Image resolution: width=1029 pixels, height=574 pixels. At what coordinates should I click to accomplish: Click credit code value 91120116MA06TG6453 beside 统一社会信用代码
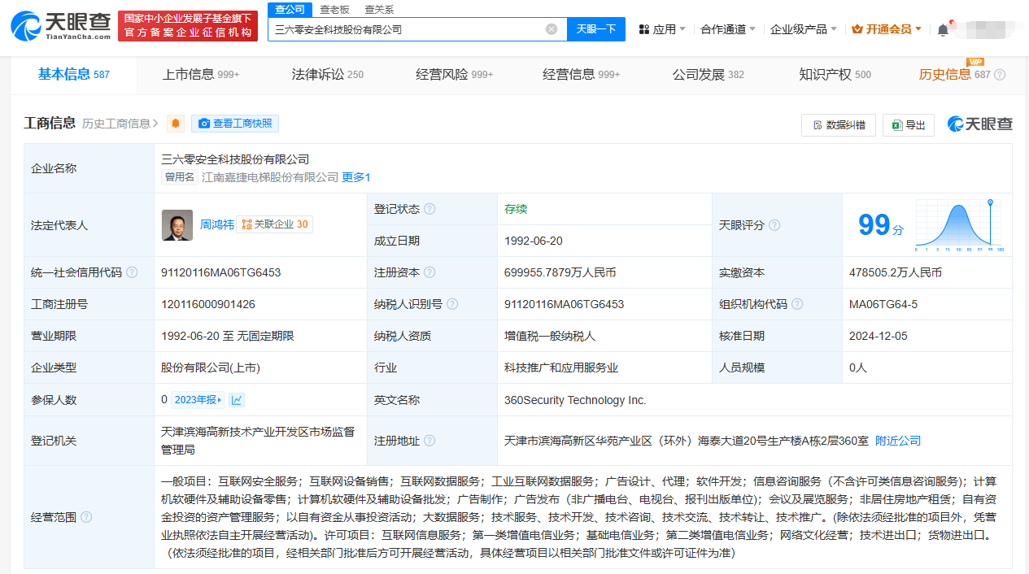221,272
